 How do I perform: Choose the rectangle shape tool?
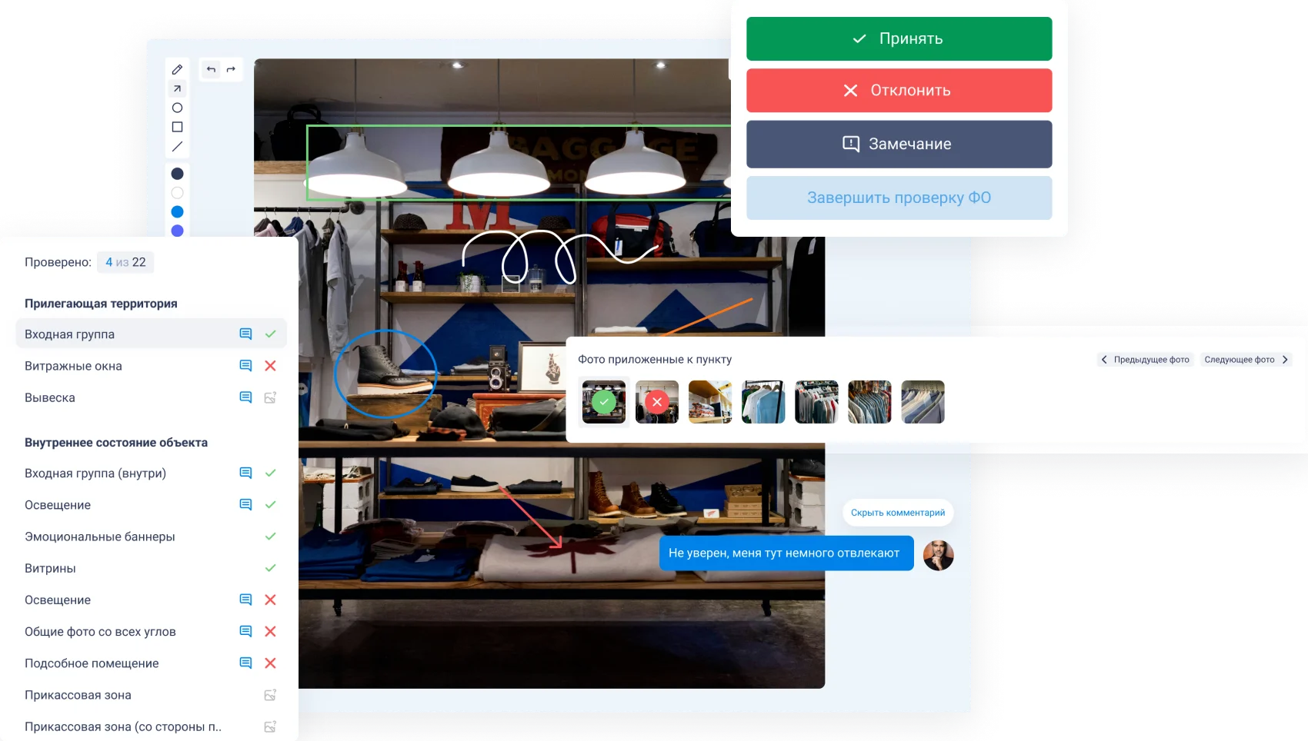coord(177,127)
